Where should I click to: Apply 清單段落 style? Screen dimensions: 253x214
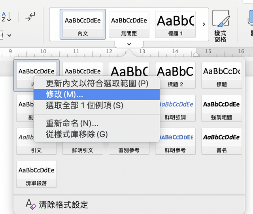pyautogui.click(x=36, y=174)
